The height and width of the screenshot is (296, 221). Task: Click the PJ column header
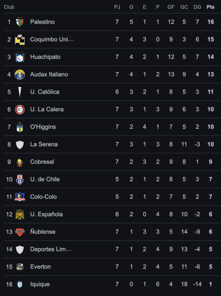point(117,7)
